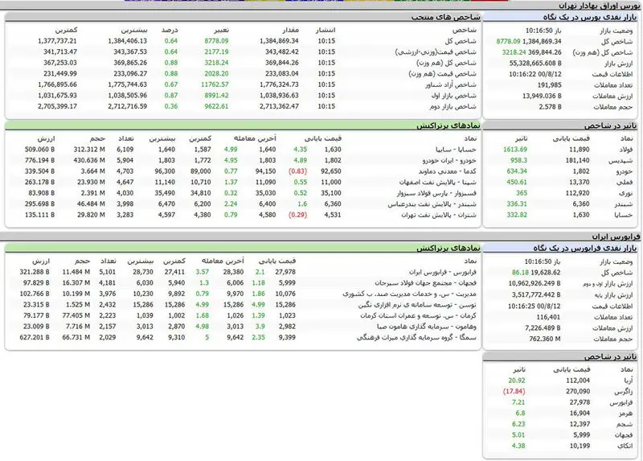
Task: Click the value "509.060 B" in خساپا row
Action: 39,150
